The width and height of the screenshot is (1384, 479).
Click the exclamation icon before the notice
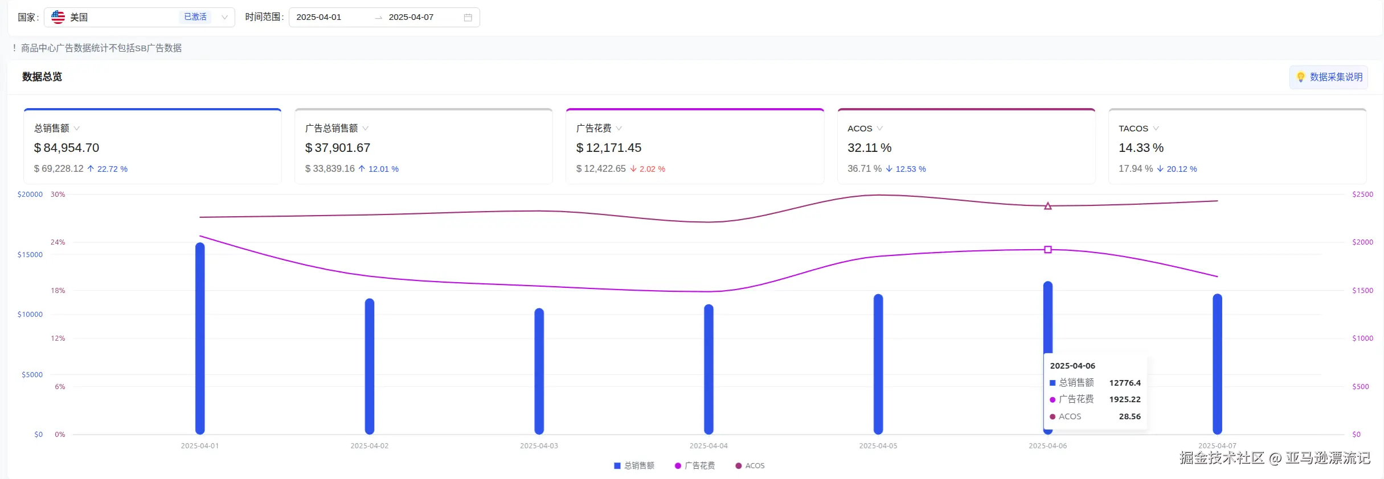click(14, 48)
